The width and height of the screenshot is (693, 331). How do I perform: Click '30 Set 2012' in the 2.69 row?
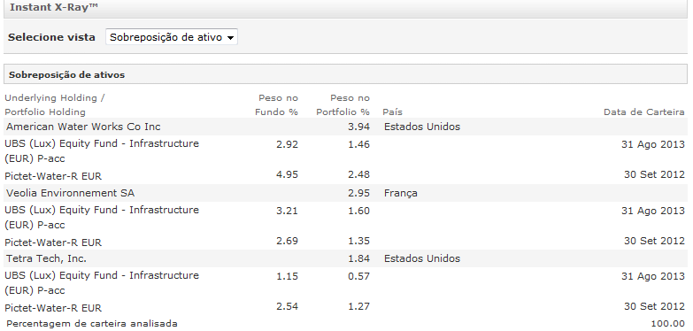(654, 241)
